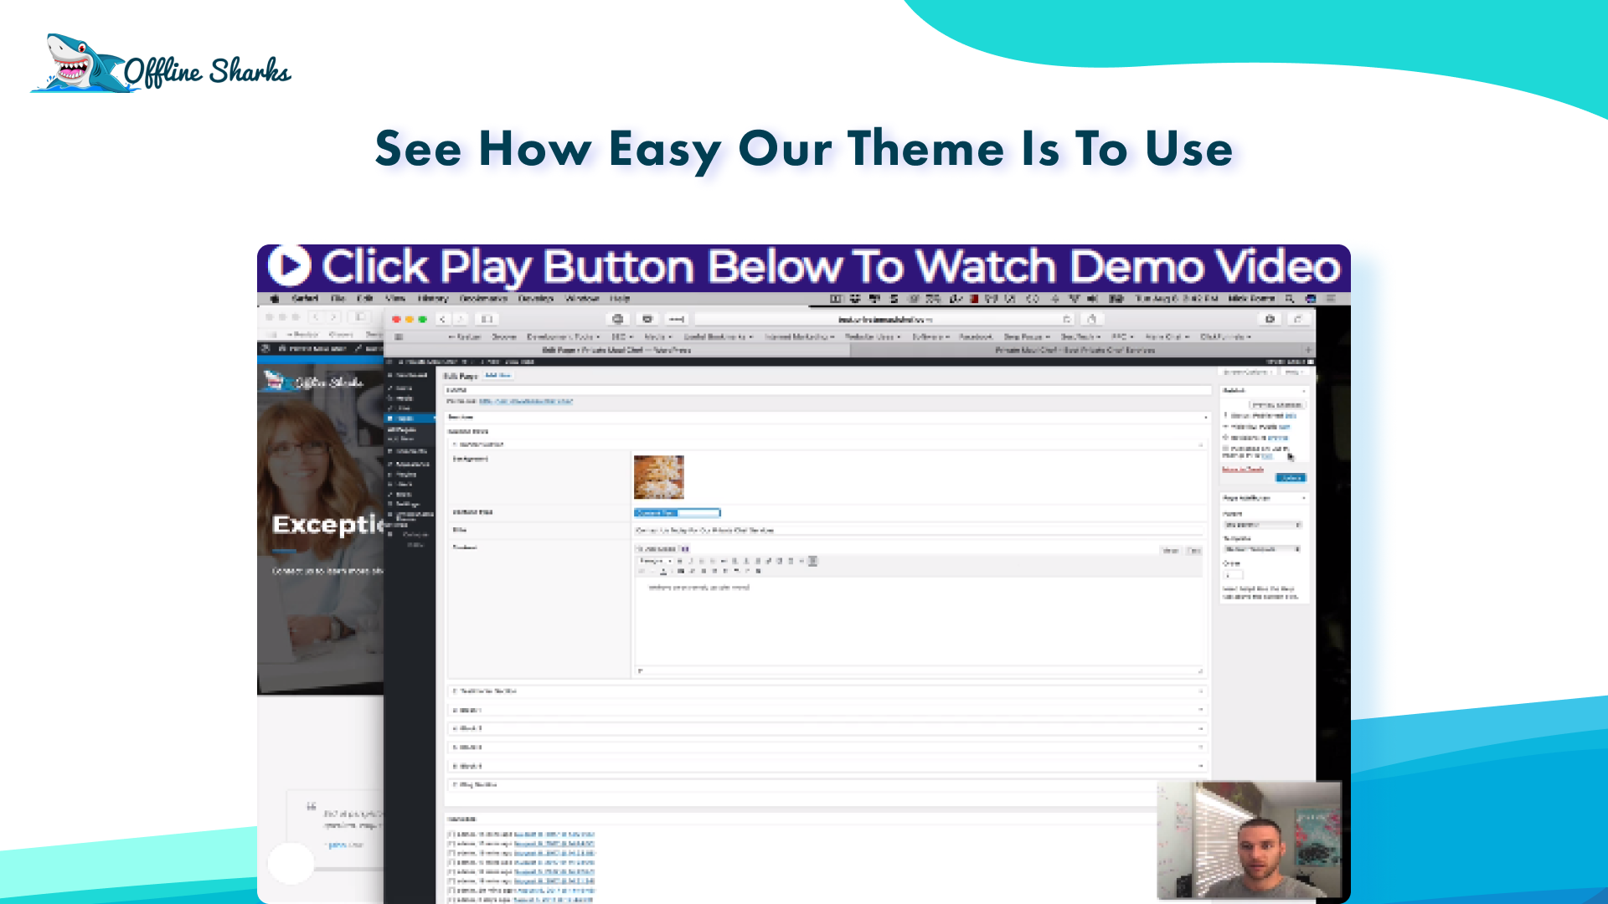
Task: Open the Paragraph format dropdown in editor
Action: coord(656,561)
